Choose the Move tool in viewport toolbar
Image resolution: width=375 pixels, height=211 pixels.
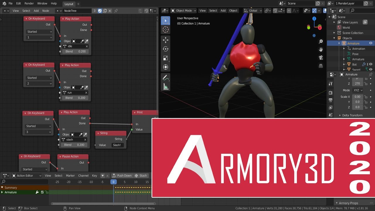click(166, 40)
